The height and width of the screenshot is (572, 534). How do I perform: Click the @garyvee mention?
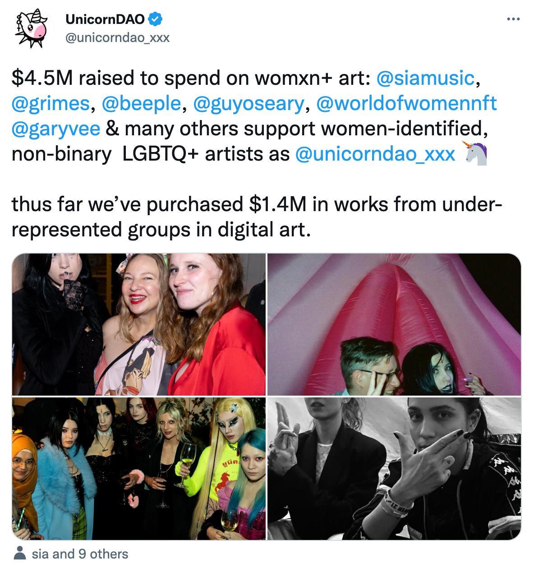click(56, 129)
